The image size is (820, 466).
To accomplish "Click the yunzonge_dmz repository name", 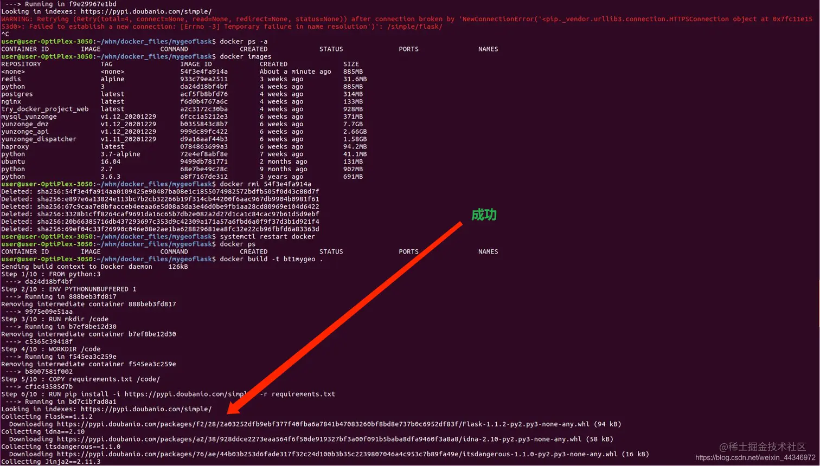I will [25, 125].
